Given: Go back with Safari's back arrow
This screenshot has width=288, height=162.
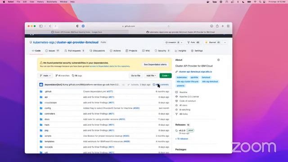Looking at the screenshot, I should tap(50, 26).
